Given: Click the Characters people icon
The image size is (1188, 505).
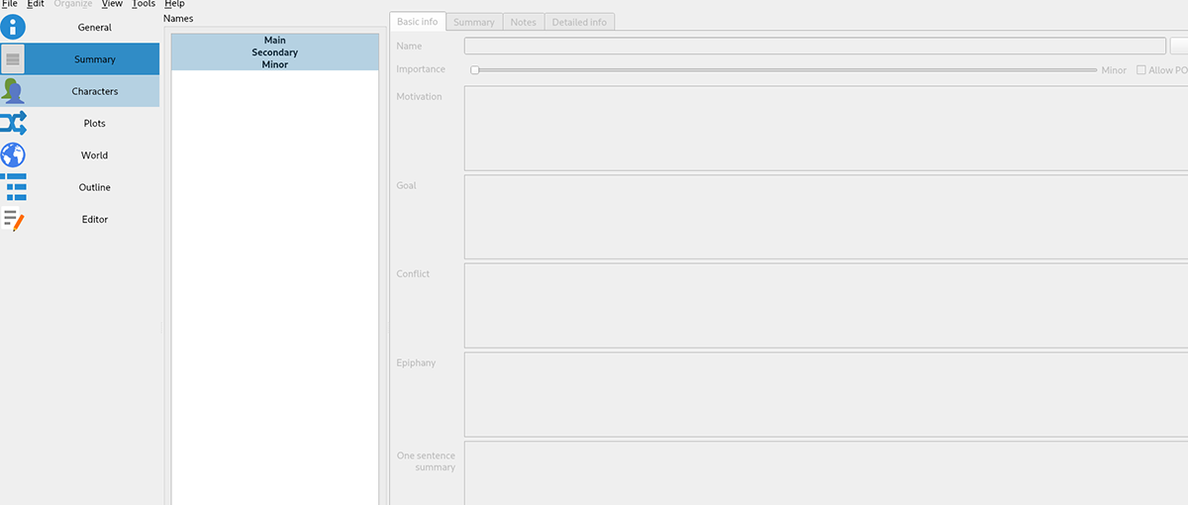Looking at the screenshot, I should 13,91.
